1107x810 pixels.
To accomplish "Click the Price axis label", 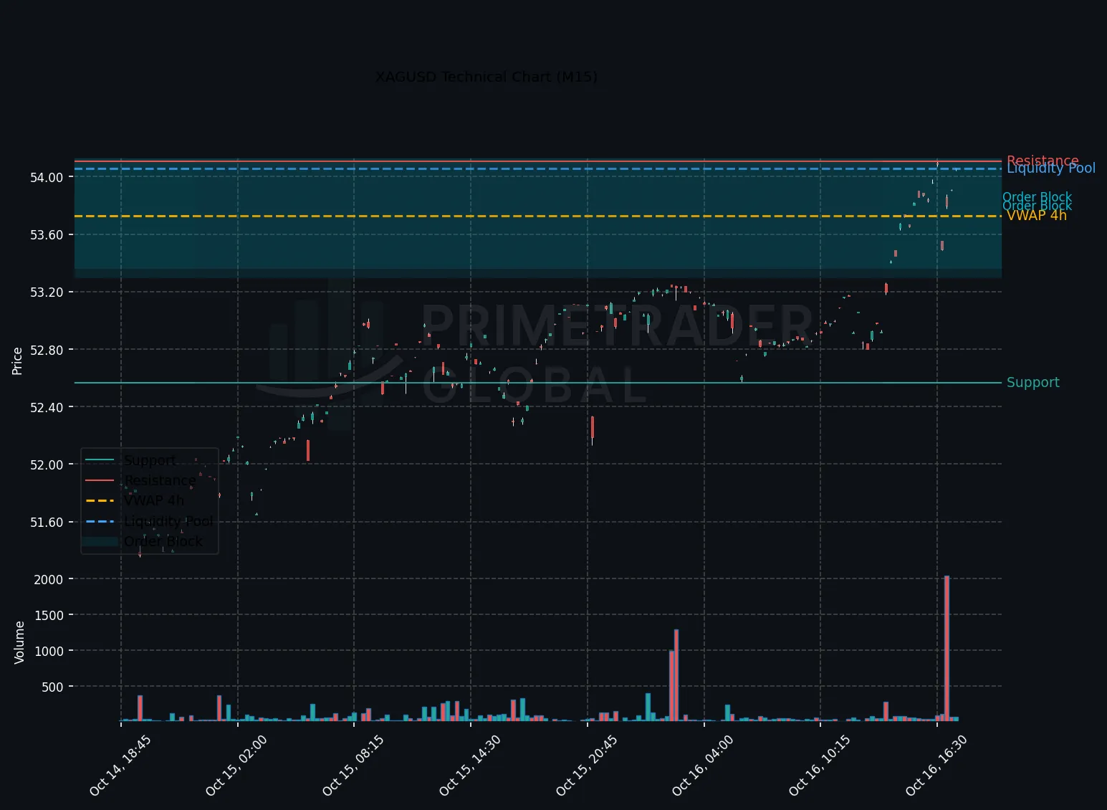I will point(17,361).
